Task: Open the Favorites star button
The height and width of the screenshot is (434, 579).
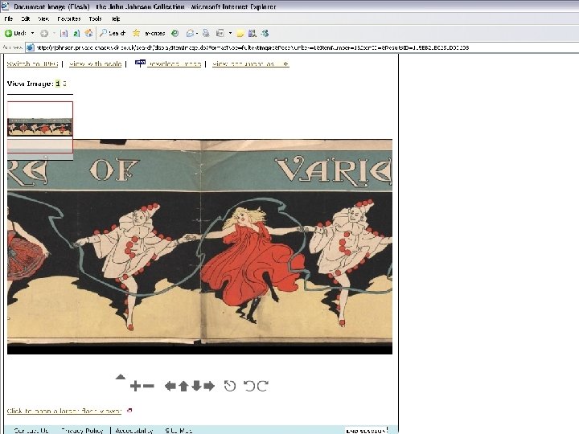Action: click(149, 33)
